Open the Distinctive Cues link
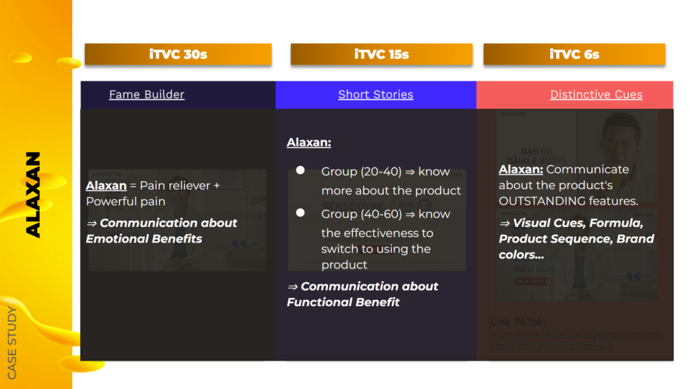This screenshot has width=691, height=389. (x=597, y=95)
